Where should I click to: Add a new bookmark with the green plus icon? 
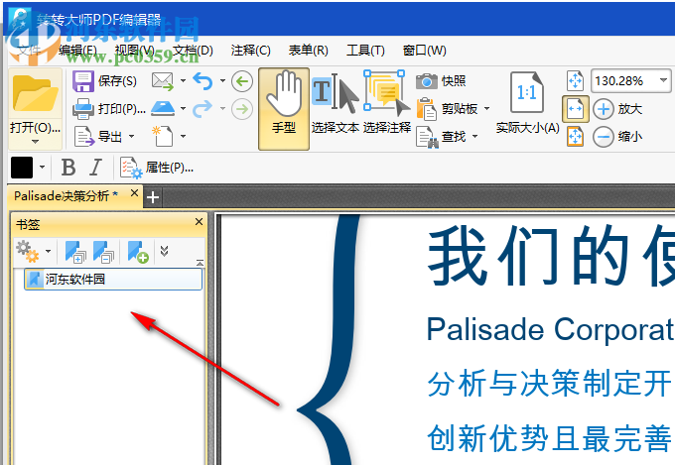click(138, 252)
